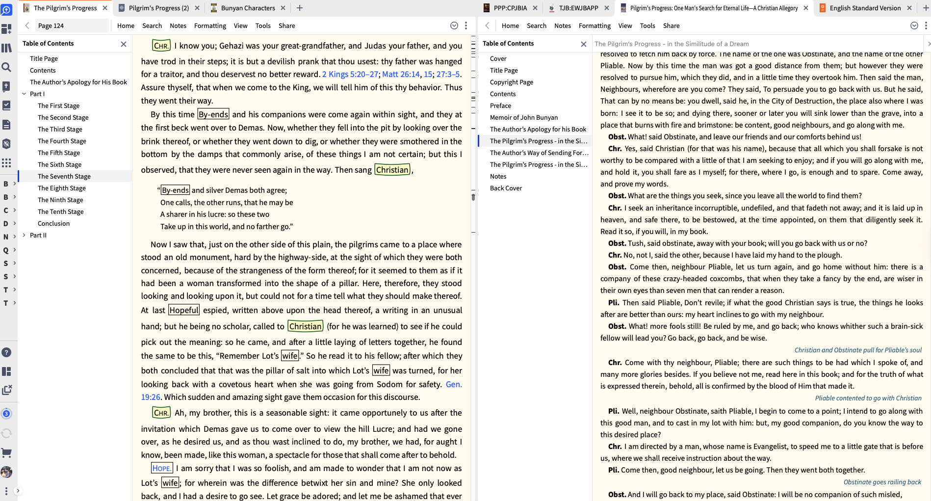Click the left panel scrollbar thumb

(473, 197)
